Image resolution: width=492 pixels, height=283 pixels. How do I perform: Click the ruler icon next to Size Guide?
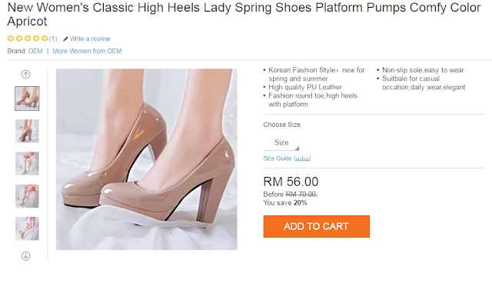click(x=302, y=158)
